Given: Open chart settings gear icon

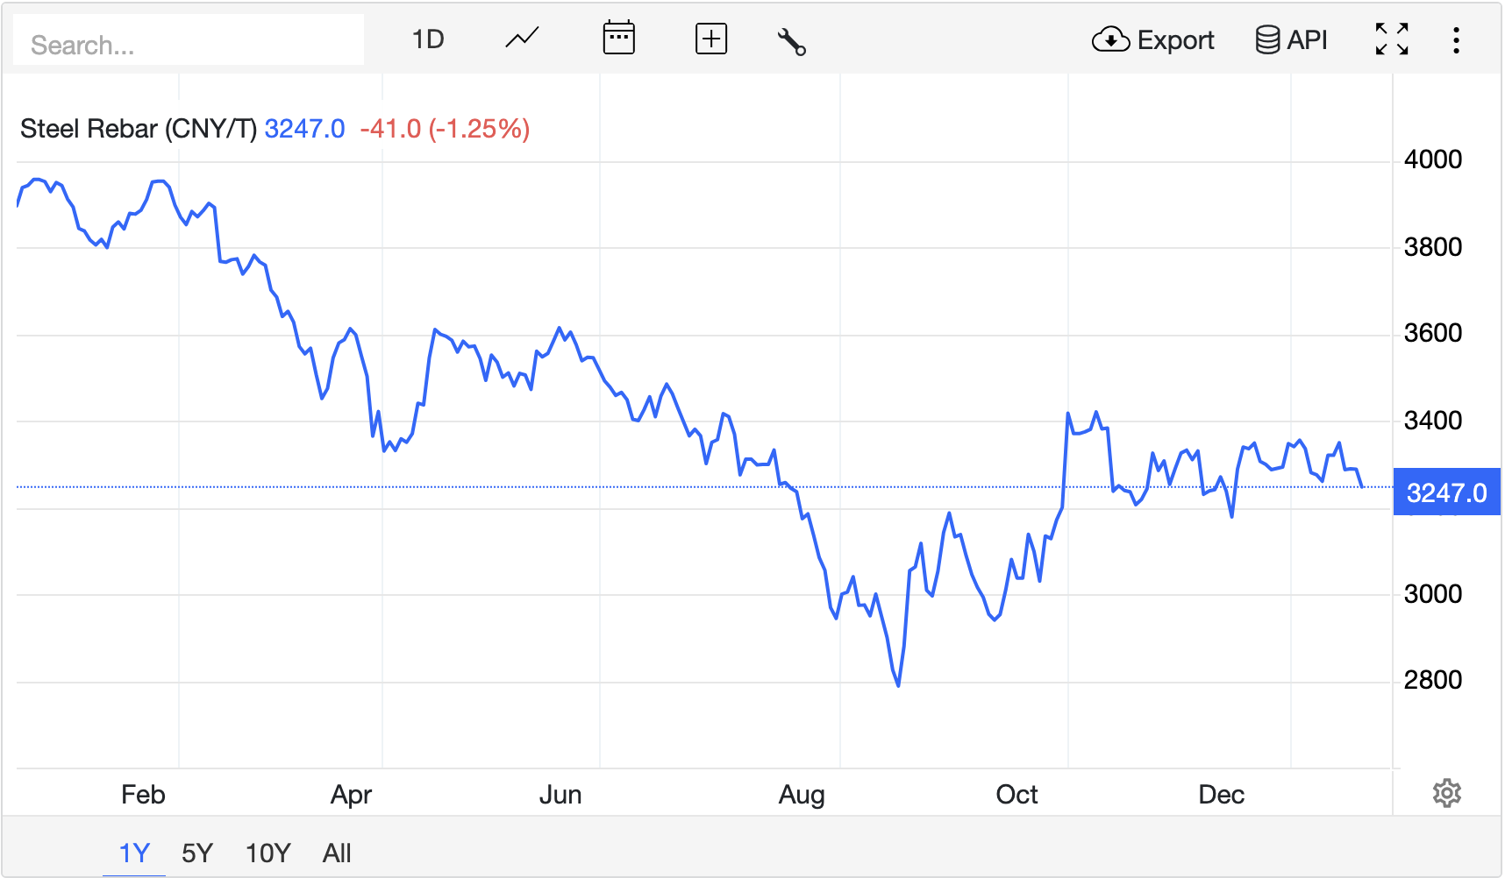Looking at the screenshot, I should (x=1446, y=793).
